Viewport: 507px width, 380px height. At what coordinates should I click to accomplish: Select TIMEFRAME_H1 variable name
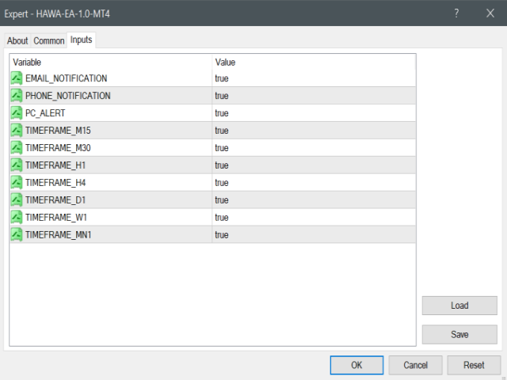55,165
